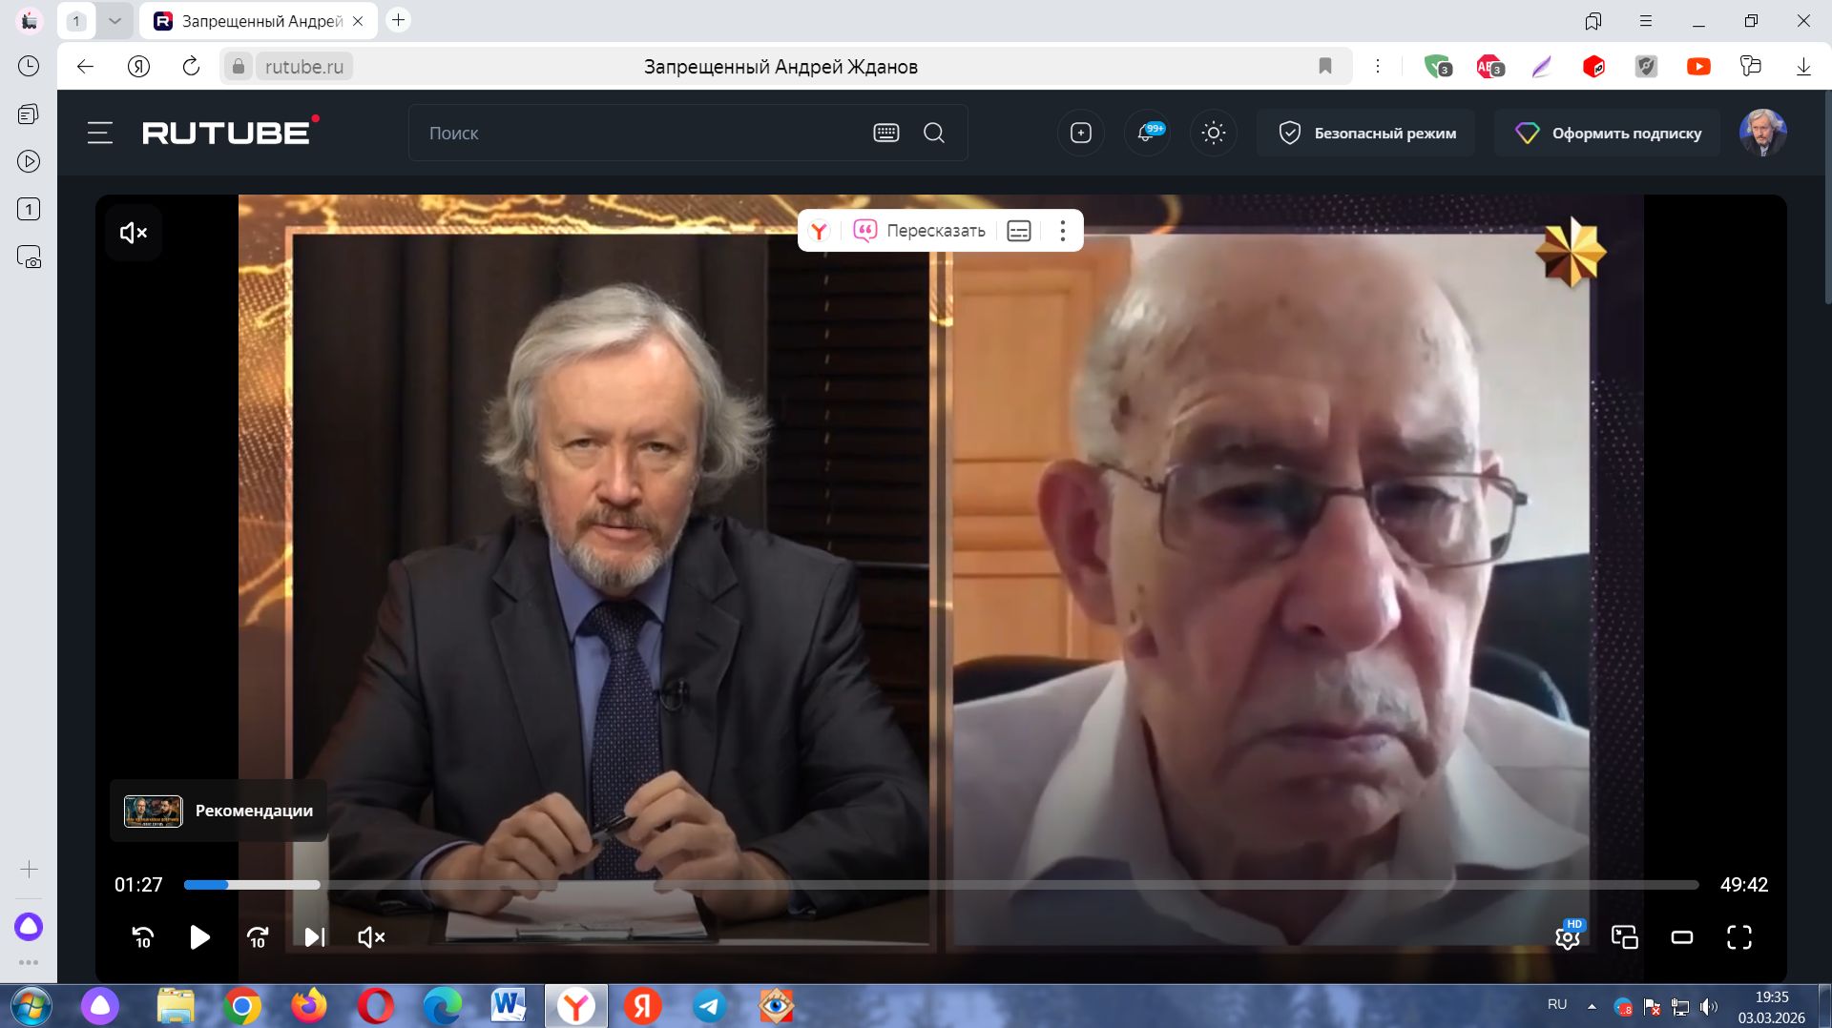
Task: Open Yandex icon in video overlay
Action: click(x=819, y=231)
